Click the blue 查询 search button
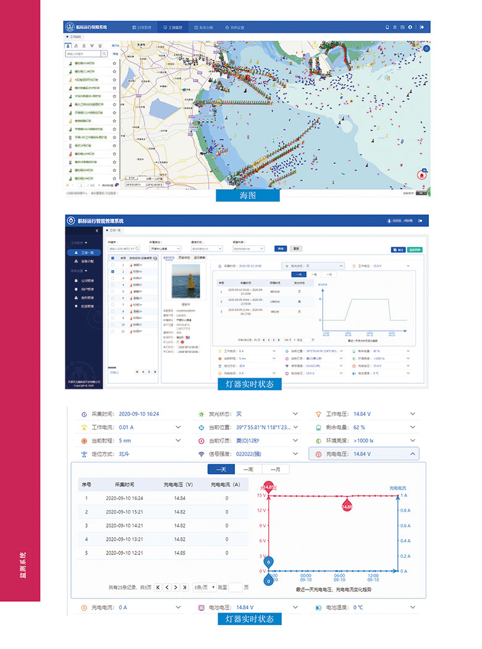 [x=281, y=248]
